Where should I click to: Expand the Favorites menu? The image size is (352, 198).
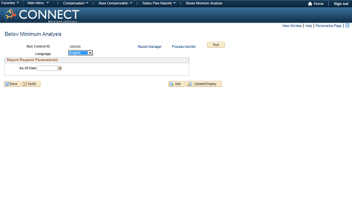[10, 3]
